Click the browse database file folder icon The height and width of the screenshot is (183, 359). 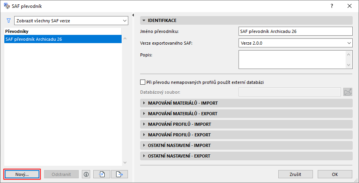pyautogui.click(x=348, y=92)
